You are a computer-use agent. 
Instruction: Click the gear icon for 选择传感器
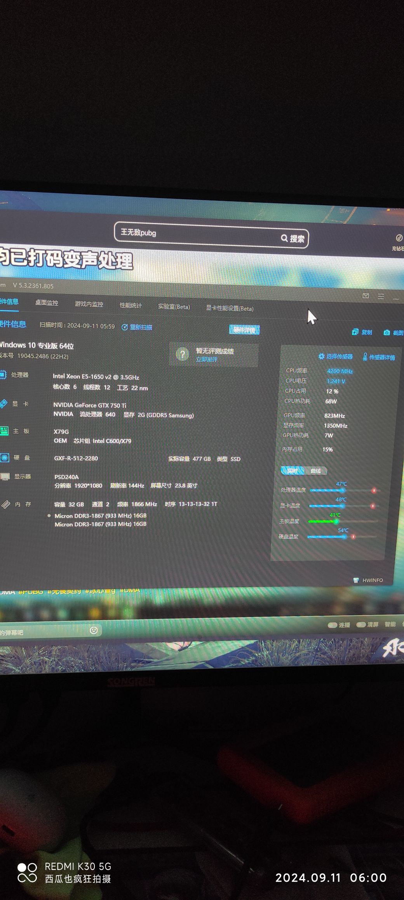click(321, 356)
